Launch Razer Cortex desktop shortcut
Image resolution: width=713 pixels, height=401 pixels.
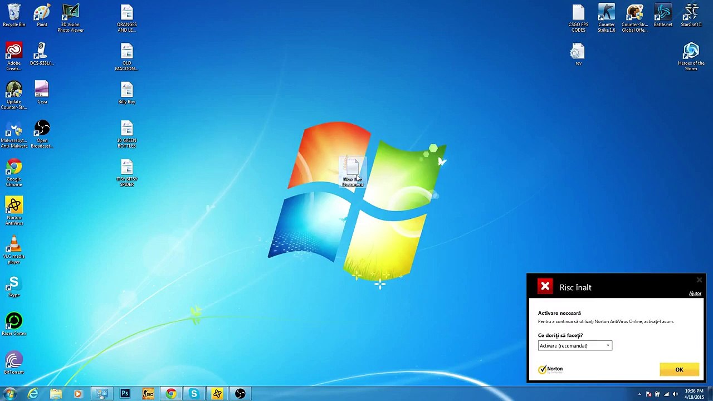pos(14,324)
